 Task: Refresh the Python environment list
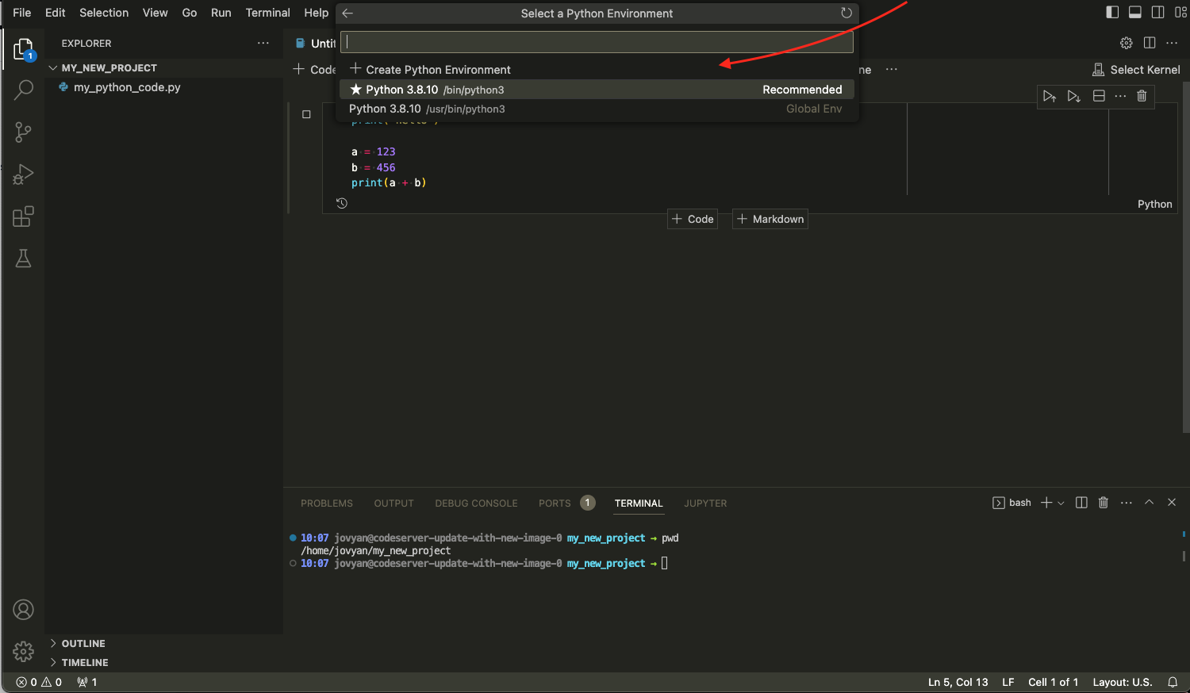(x=846, y=13)
